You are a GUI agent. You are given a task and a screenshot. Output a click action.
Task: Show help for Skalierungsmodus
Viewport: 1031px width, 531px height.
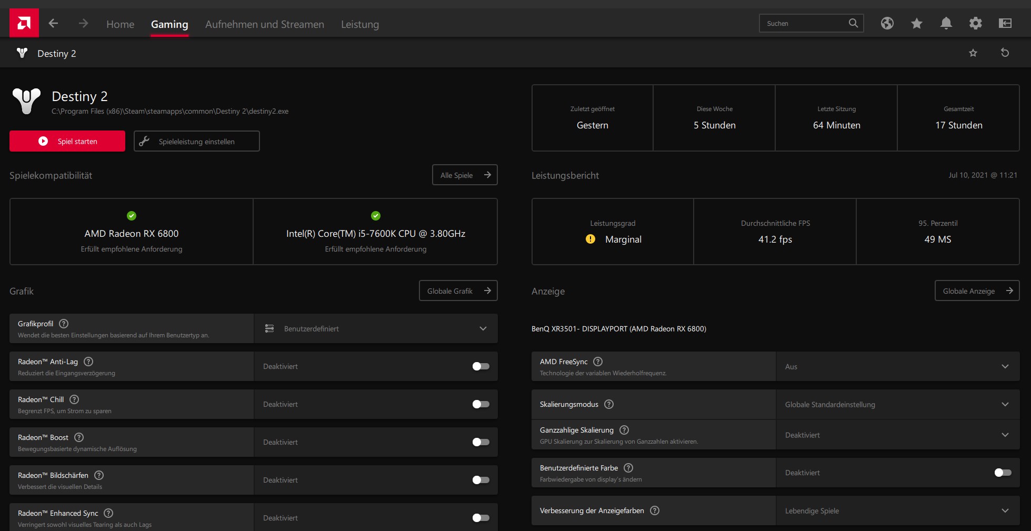point(609,404)
